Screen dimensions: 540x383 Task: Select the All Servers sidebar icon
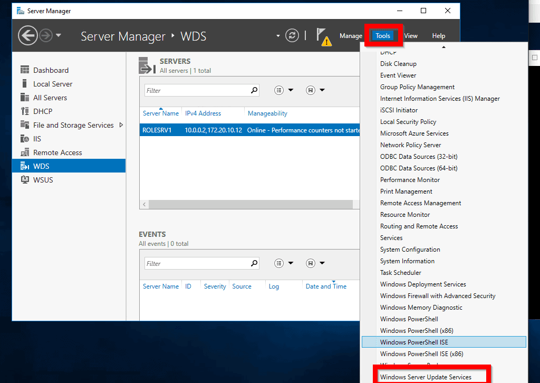click(x=25, y=98)
